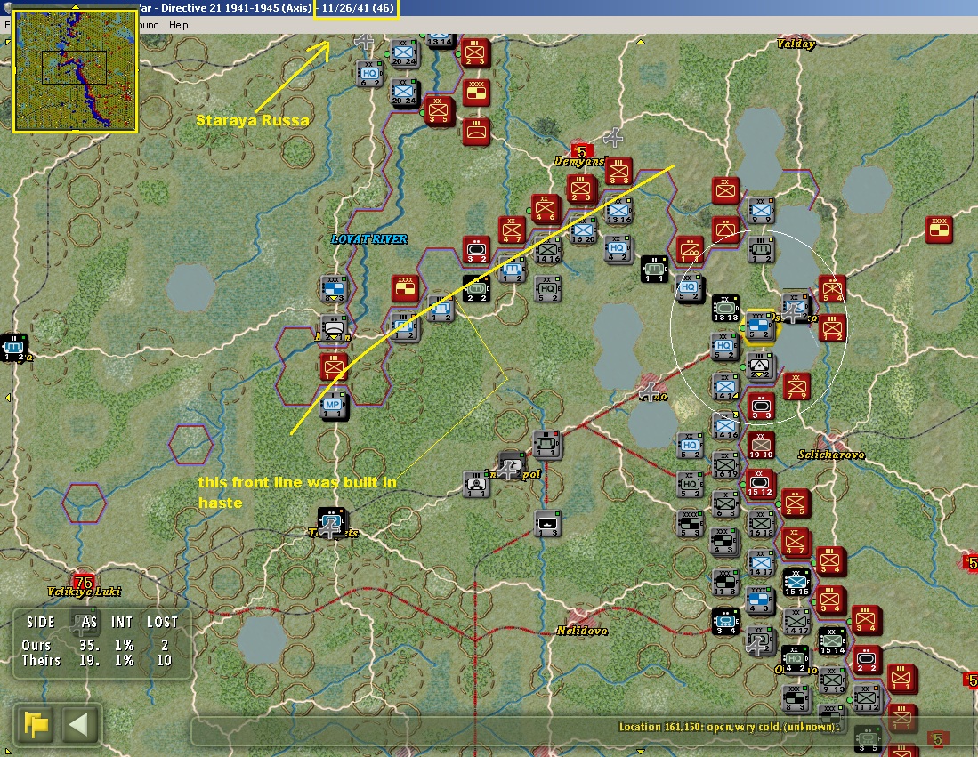Click the yellow flags button
This screenshot has width=978, height=757.
coord(36,725)
